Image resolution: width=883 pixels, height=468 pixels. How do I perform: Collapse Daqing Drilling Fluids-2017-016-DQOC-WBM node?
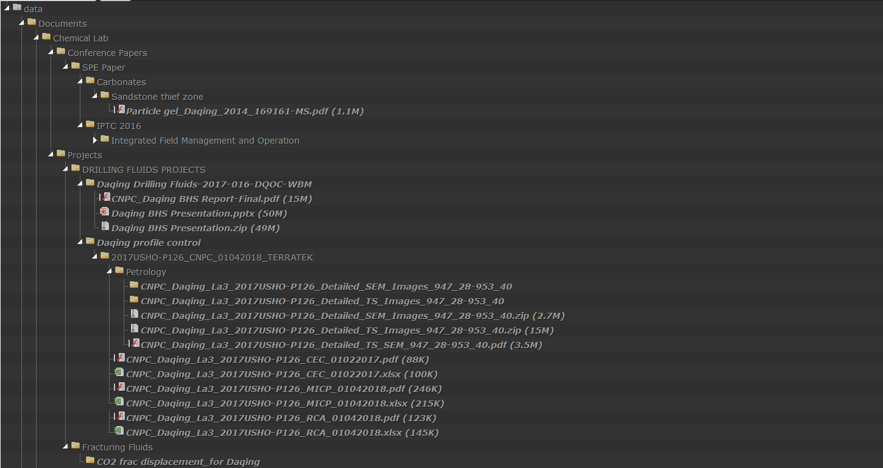coord(80,184)
